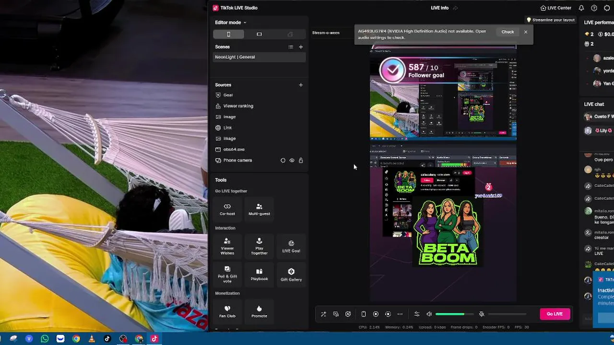Open notifications bell icon
Image resolution: width=614 pixels, height=345 pixels.
click(581, 8)
